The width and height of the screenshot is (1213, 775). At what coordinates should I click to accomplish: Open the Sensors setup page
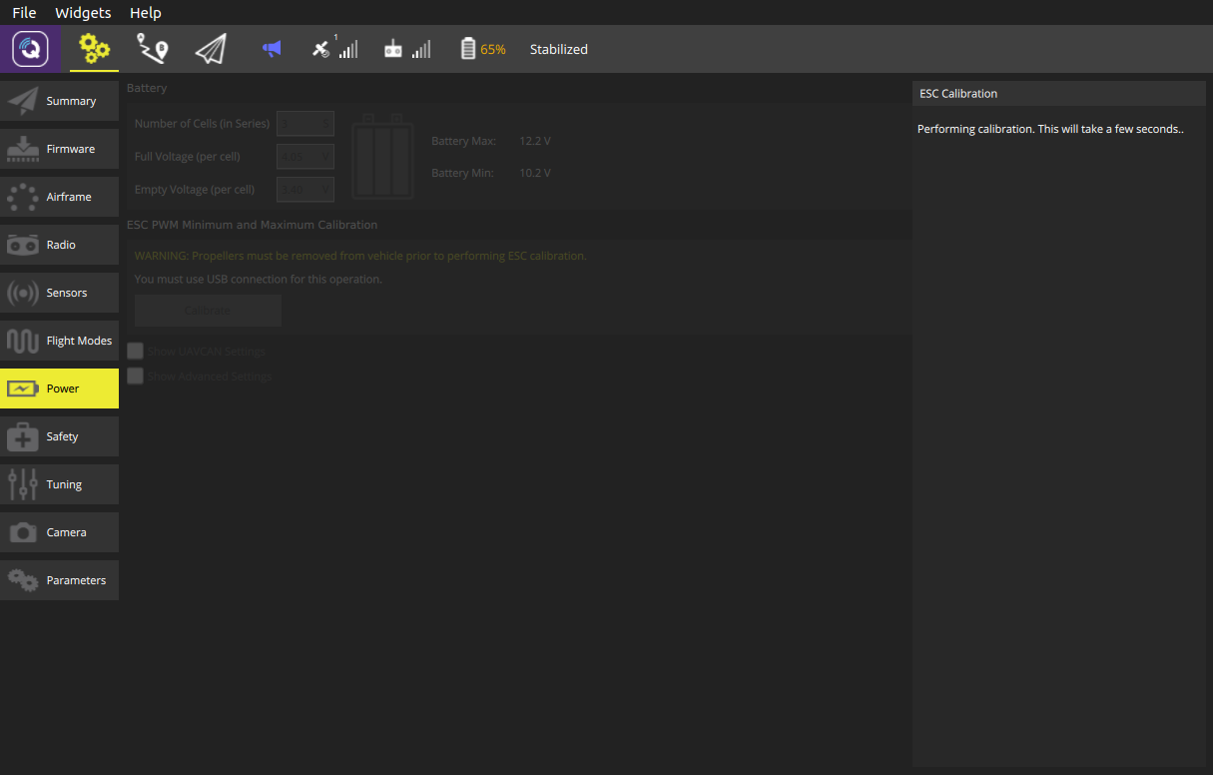[60, 293]
